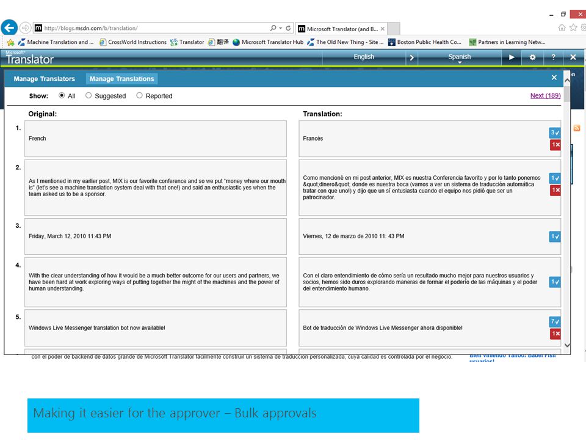Reject the 'Como mencioné' translation
The height and width of the screenshot is (440, 586).
[555, 190]
